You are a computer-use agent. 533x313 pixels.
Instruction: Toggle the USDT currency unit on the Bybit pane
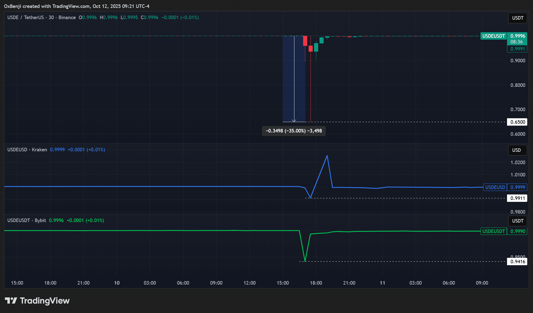point(517,221)
